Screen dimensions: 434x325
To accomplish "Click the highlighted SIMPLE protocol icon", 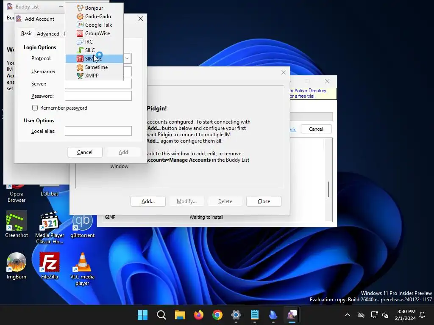I will point(80,58).
